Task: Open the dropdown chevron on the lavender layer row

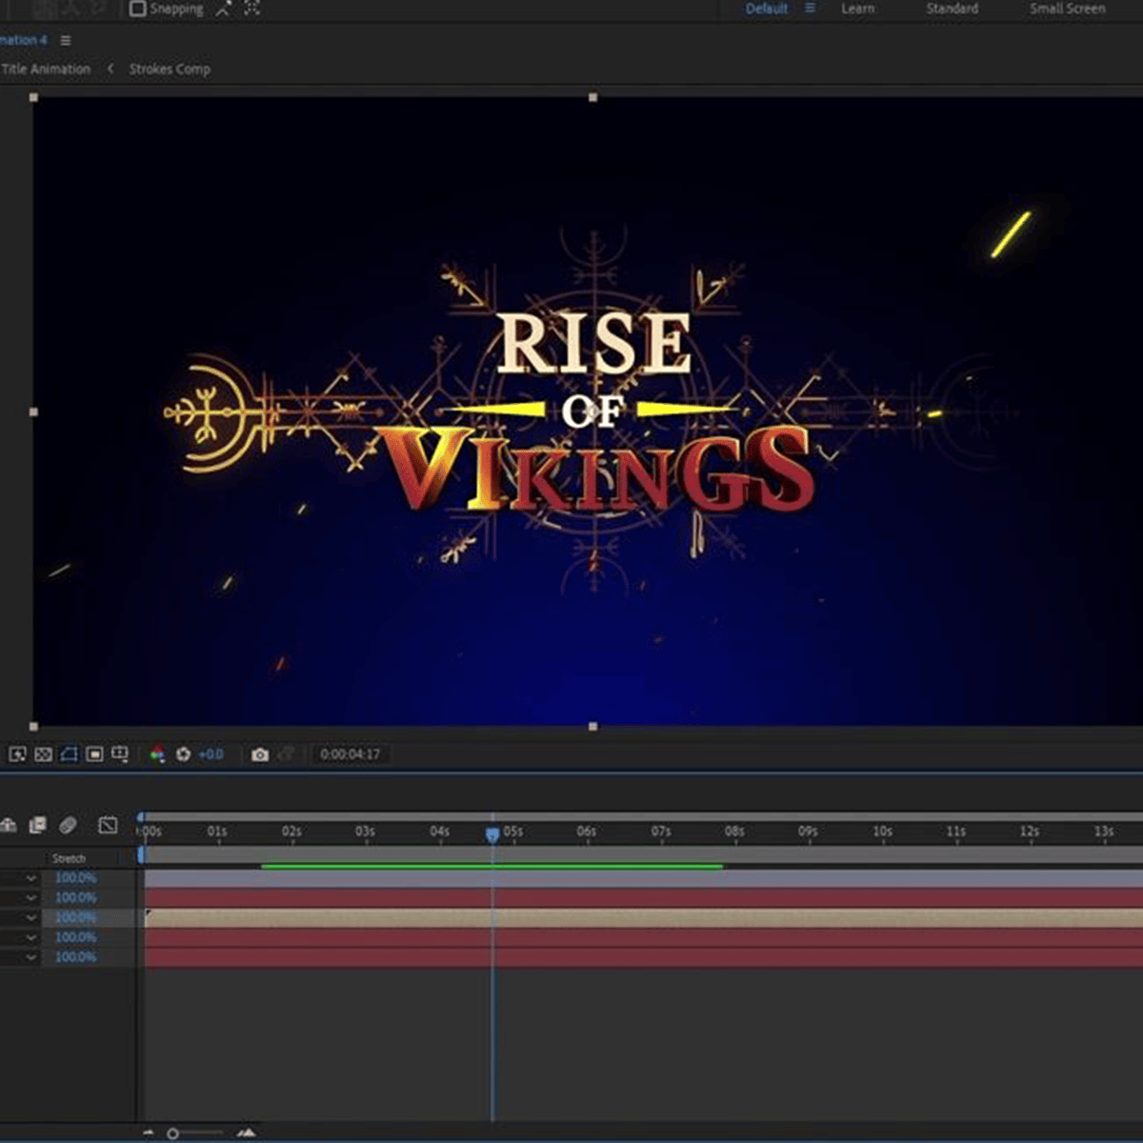Action: coord(31,878)
